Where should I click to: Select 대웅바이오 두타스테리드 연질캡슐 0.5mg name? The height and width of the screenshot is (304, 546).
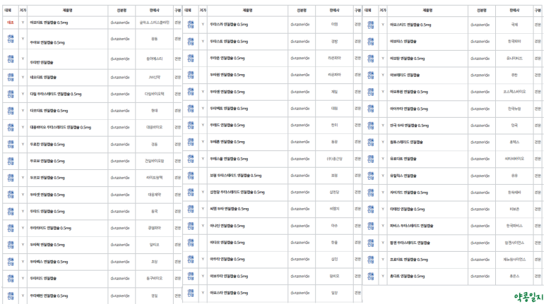click(60, 127)
